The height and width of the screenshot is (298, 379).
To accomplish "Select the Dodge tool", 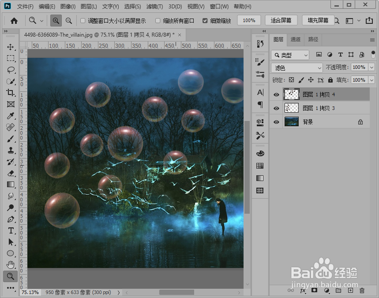I will (11, 207).
